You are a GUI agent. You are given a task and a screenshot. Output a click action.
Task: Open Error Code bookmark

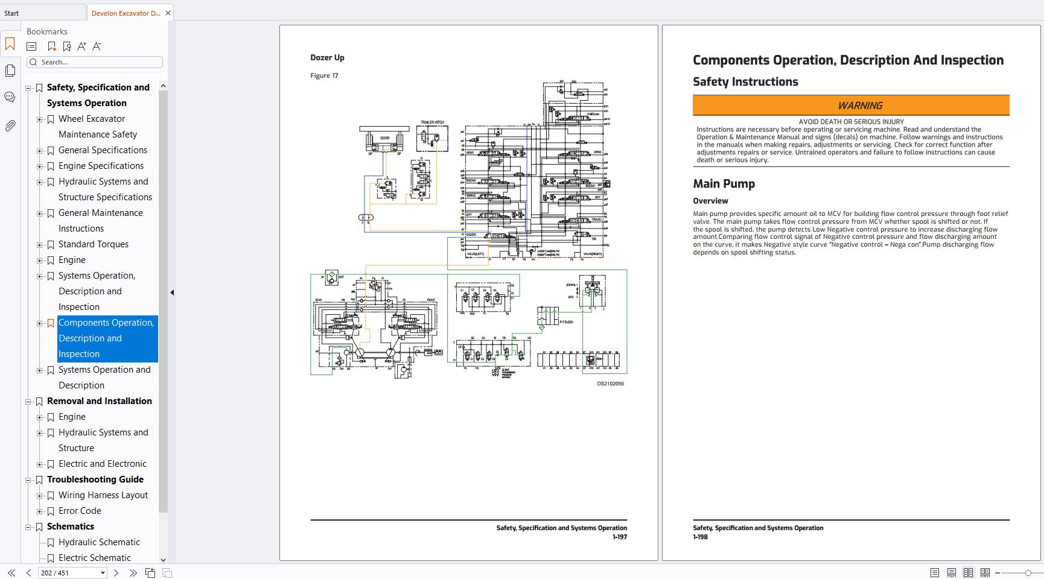click(80, 511)
